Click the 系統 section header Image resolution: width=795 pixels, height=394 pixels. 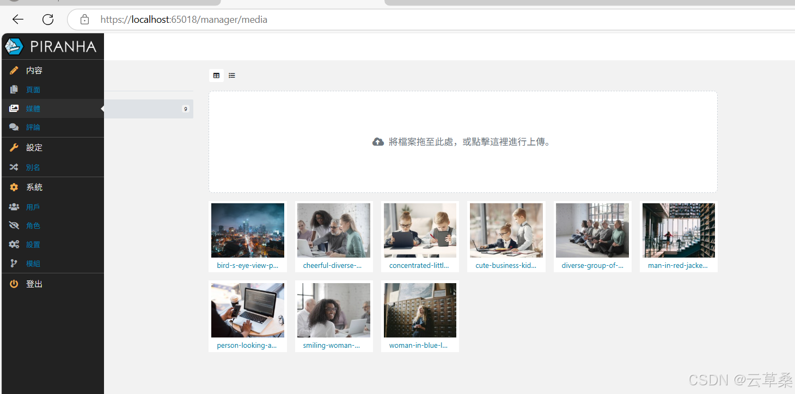click(34, 187)
